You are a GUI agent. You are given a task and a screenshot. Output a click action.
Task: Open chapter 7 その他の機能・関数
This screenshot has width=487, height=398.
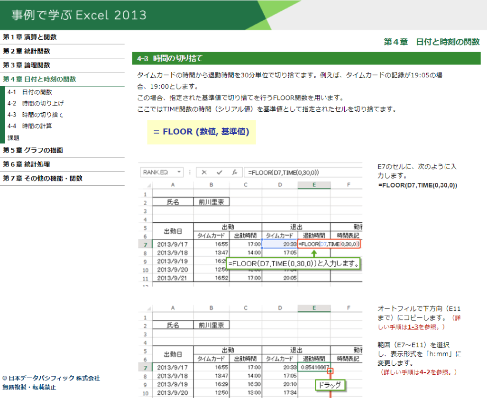(x=43, y=178)
